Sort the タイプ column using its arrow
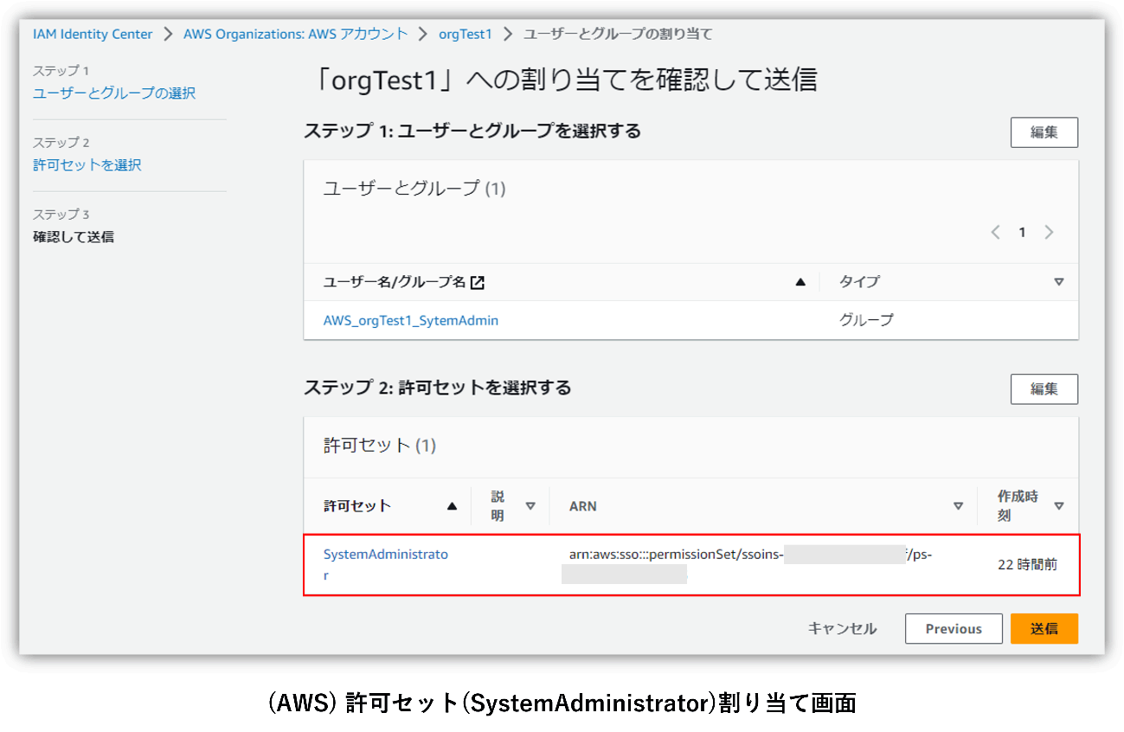1124x732 pixels. [1058, 282]
